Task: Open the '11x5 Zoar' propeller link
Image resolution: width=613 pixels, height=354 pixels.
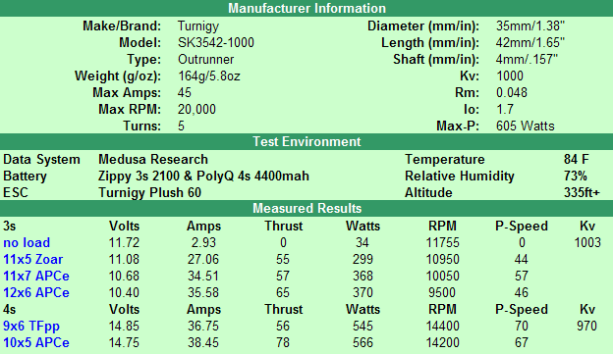Action: tap(32, 260)
